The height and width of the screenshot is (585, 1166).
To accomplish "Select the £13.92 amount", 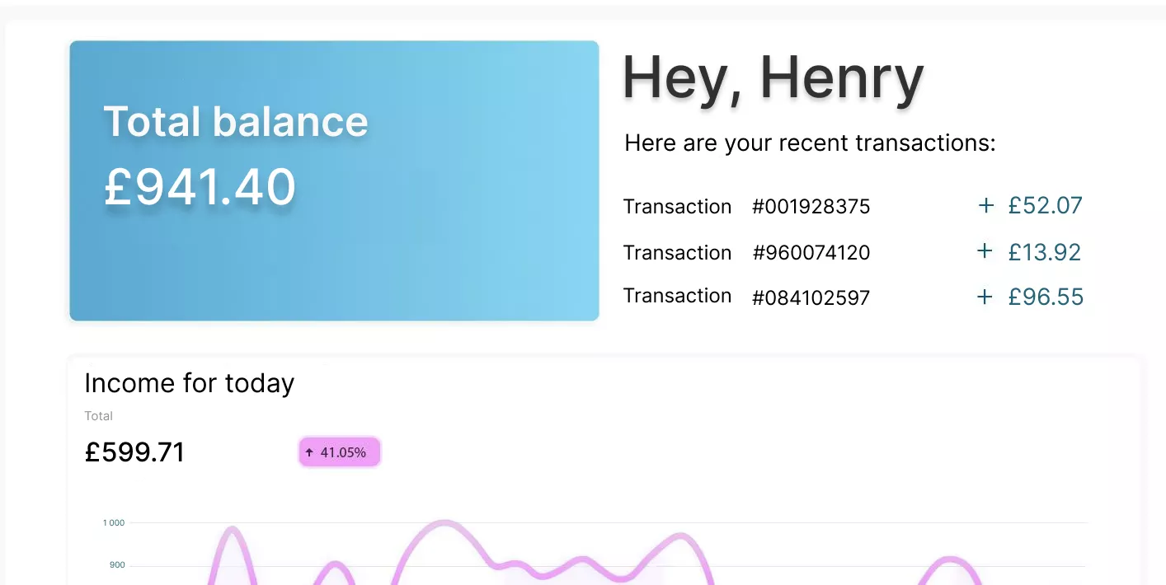I will click(1044, 251).
